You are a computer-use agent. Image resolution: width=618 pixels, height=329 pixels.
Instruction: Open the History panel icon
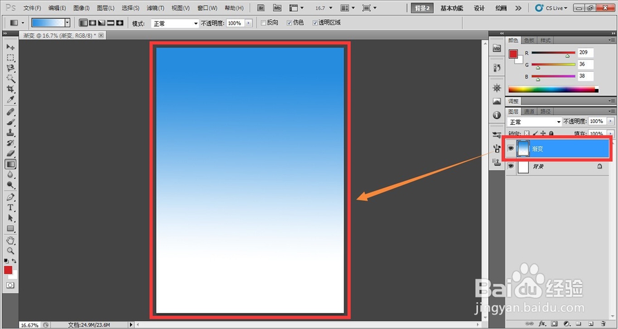click(497, 67)
